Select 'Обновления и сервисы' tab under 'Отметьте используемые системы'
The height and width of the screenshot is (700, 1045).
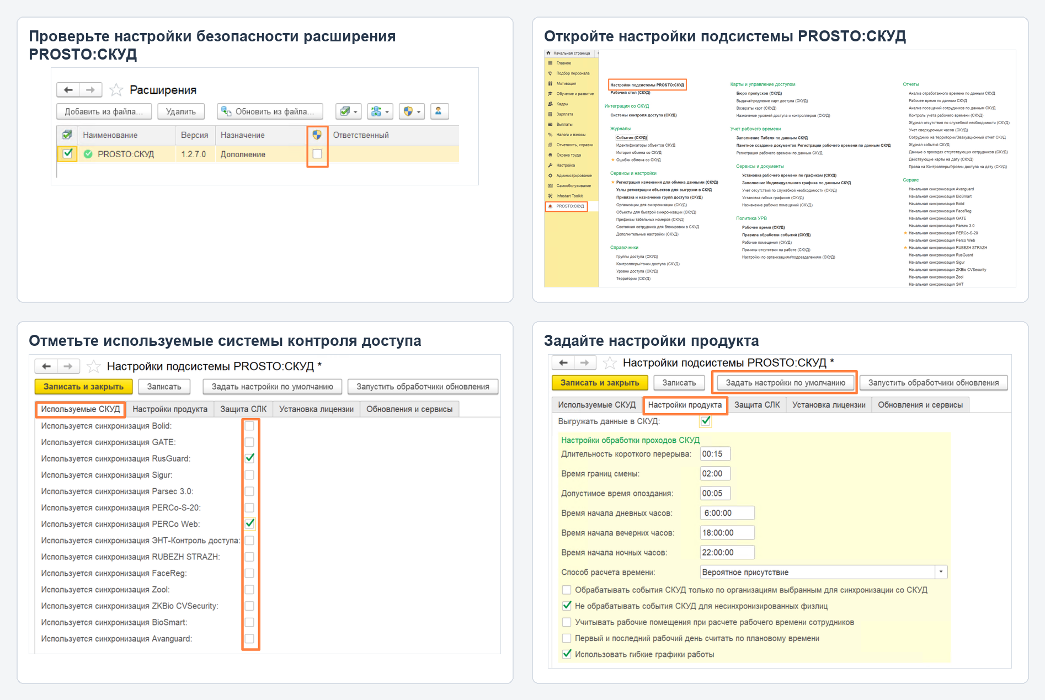pos(409,409)
